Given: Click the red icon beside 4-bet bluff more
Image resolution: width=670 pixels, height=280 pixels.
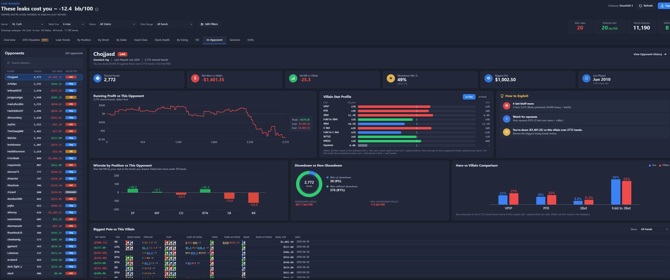Looking at the screenshot, I should point(506,106).
